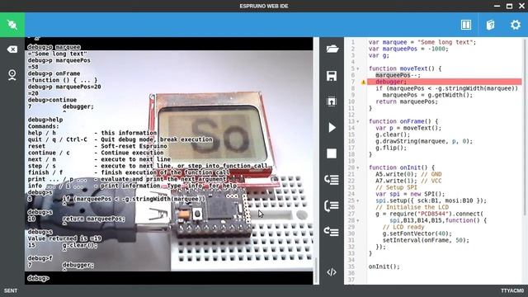Click line number 37 in the editor gutter

pyautogui.click(x=351, y=280)
